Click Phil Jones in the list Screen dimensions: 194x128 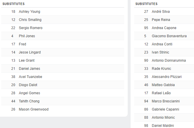pos(27,36)
